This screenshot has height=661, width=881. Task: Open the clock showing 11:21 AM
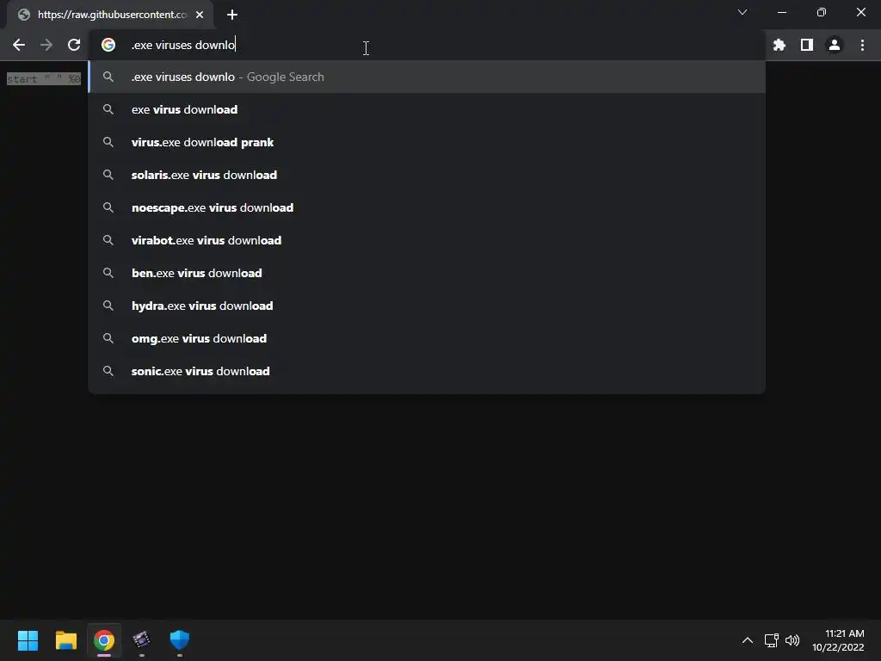[838, 640]
